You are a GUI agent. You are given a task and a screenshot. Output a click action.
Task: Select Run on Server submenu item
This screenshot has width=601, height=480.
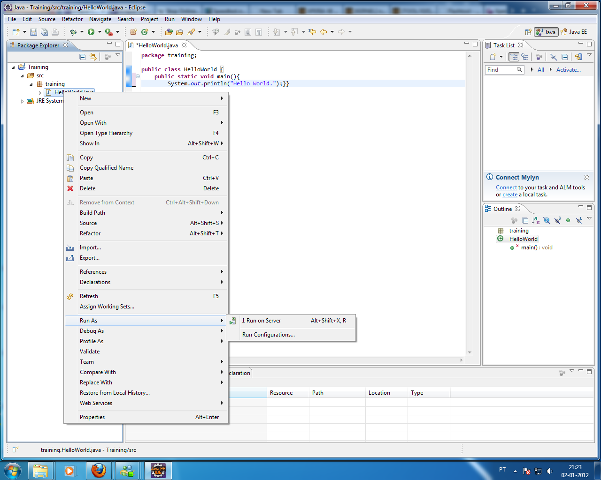291,321
